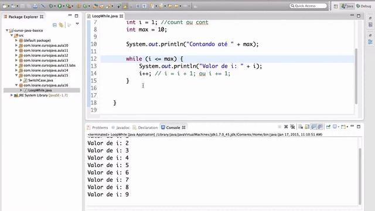Click line number 16 in editor gutter
The width and height of the screenshot is (375, 211).
coord(94,88)
